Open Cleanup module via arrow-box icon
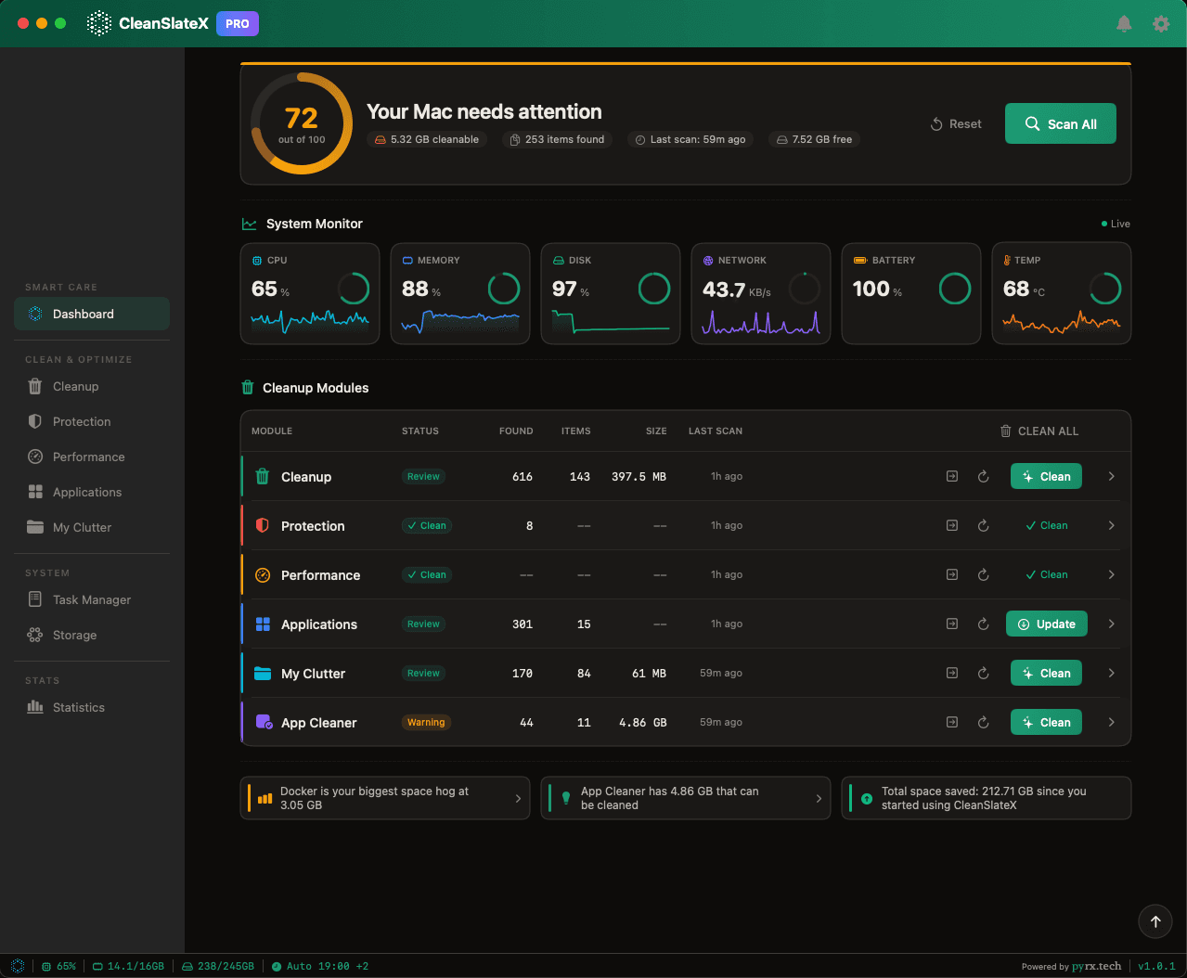The image size is (1187, 978). [951, 476]
